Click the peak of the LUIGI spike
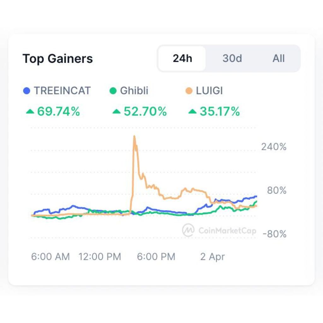 tap(134, 137)
